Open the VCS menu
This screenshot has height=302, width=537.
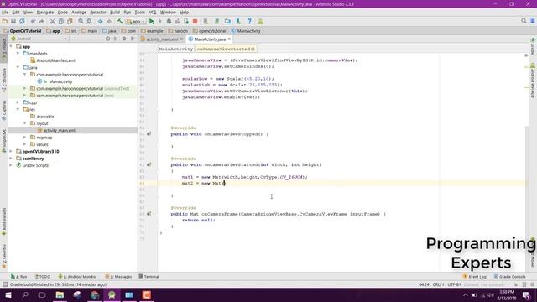coord(153,13)
